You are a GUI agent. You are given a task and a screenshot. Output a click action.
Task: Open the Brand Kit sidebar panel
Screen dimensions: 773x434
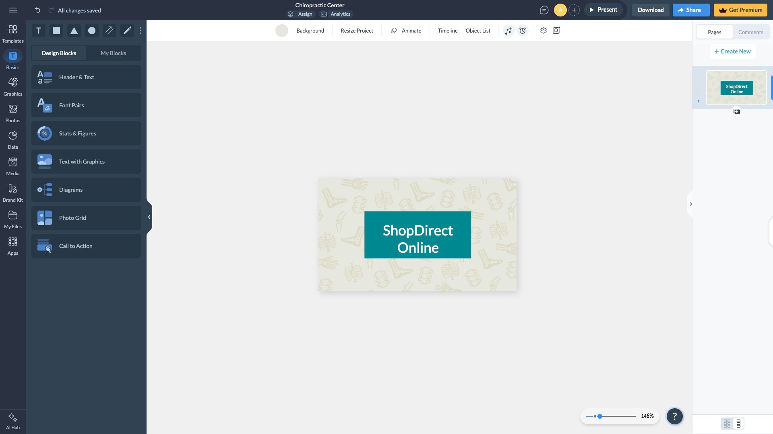point(13,193)
